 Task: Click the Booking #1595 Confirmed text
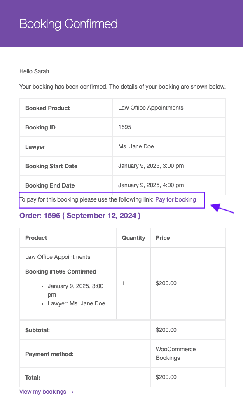61,272
